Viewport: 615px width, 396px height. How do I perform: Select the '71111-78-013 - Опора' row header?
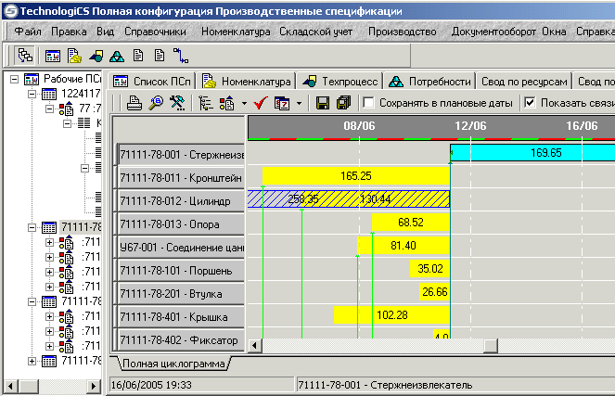click(x=181, y=224)
